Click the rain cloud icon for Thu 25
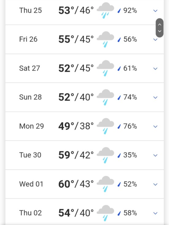The width and height of the screenshot is (169, 225). 105,10
